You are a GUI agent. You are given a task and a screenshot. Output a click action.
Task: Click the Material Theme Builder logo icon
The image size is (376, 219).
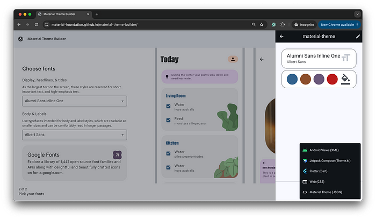point(20,39)
